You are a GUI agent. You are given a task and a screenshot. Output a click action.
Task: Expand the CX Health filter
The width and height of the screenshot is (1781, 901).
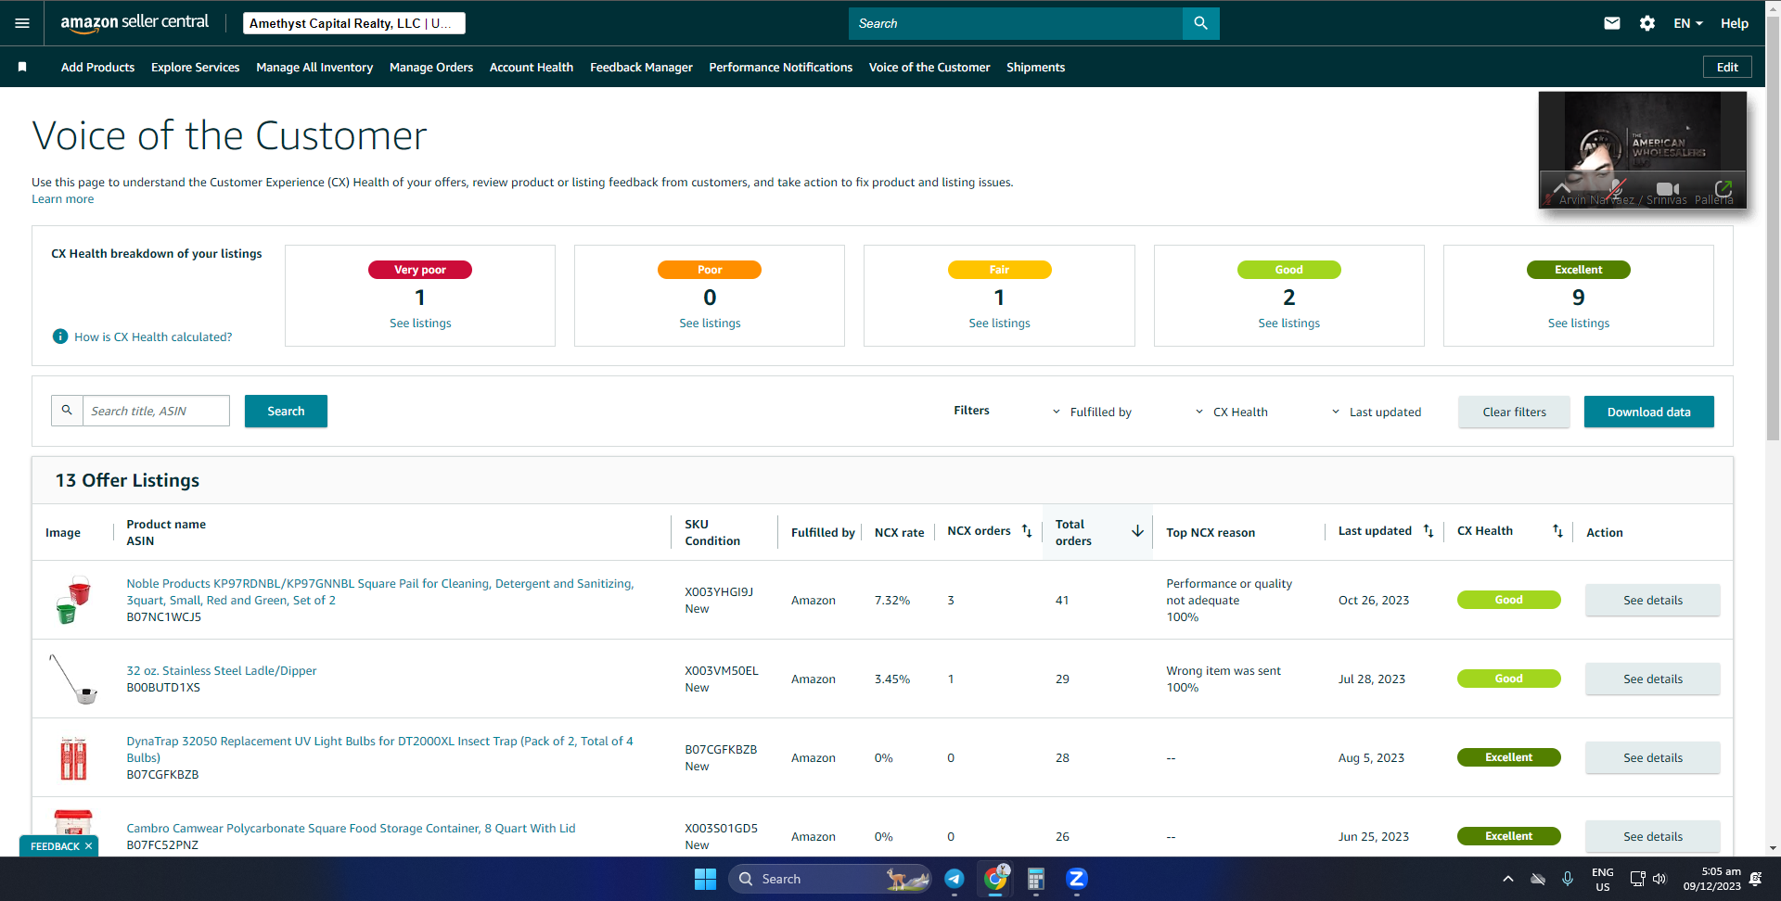coord(1231,412)
